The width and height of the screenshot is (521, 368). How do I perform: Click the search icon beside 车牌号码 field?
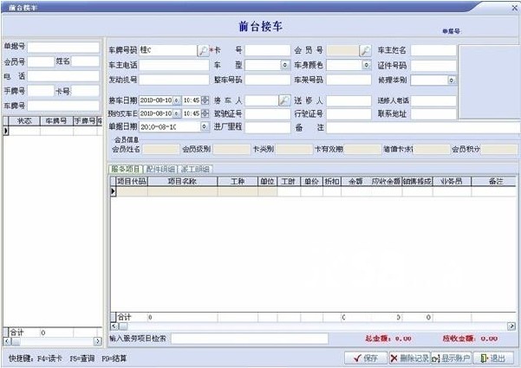202,50
